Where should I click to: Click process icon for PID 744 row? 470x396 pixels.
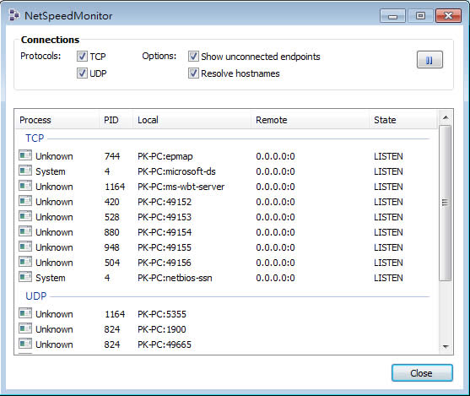coord(25,155)
